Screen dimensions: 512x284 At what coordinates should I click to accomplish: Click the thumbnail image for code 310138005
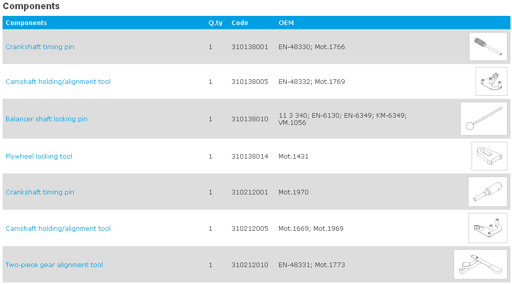tap(491, 81)
